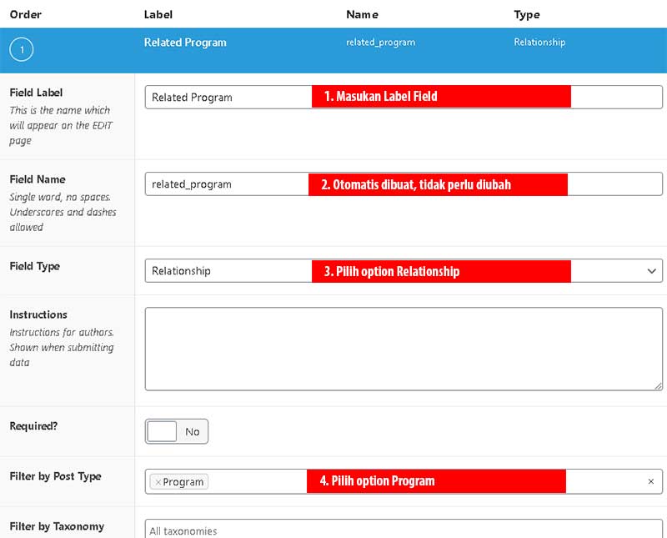Screen dimensions: 667x538
Task: Toggle the Required? switch
Action: point(162,431)
